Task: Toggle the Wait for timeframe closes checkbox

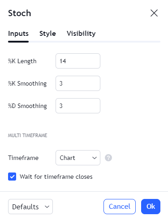Action: pyautogui.click(x=12, y=177)
